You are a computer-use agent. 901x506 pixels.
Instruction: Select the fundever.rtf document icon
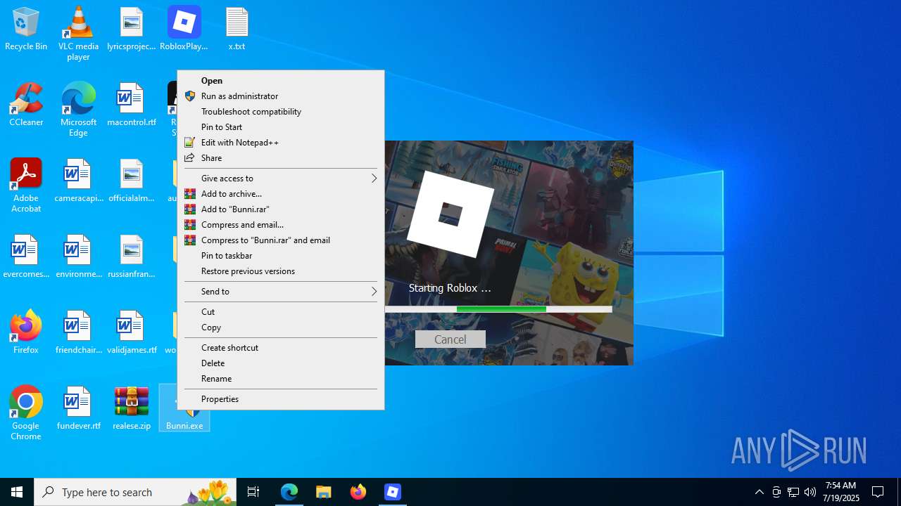78,408
